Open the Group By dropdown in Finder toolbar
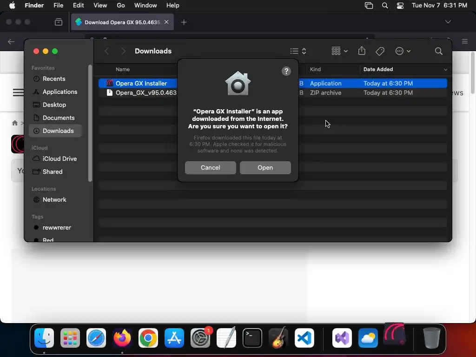Viewport: 476px width, 357px height. point(339,51)
